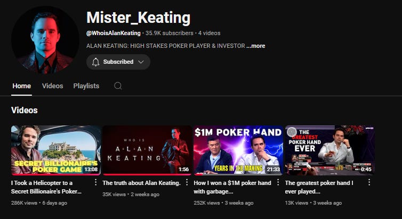Select the Home tab
402x219 pixels.
pyautogui.click(x=21, y=86)
